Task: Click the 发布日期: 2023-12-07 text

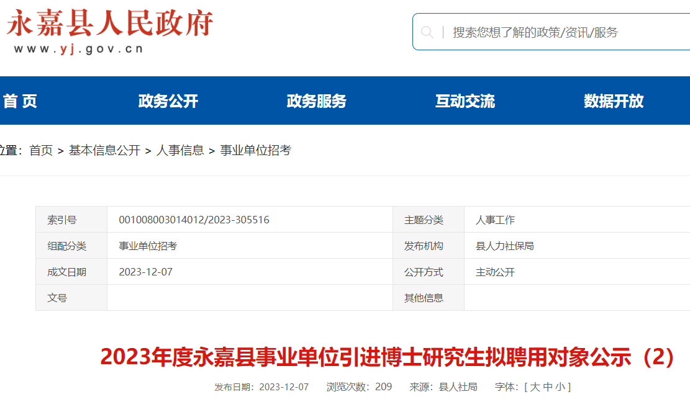Action: [x=261, y=386]
